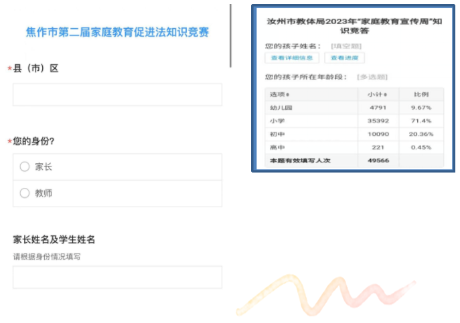Click the 您的身份? question label

tap(33, 141)
